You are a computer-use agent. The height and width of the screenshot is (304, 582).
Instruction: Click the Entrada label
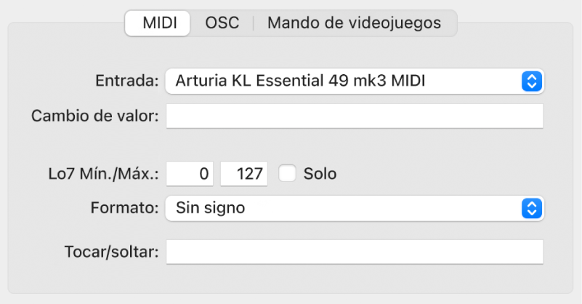coord(126,81)
